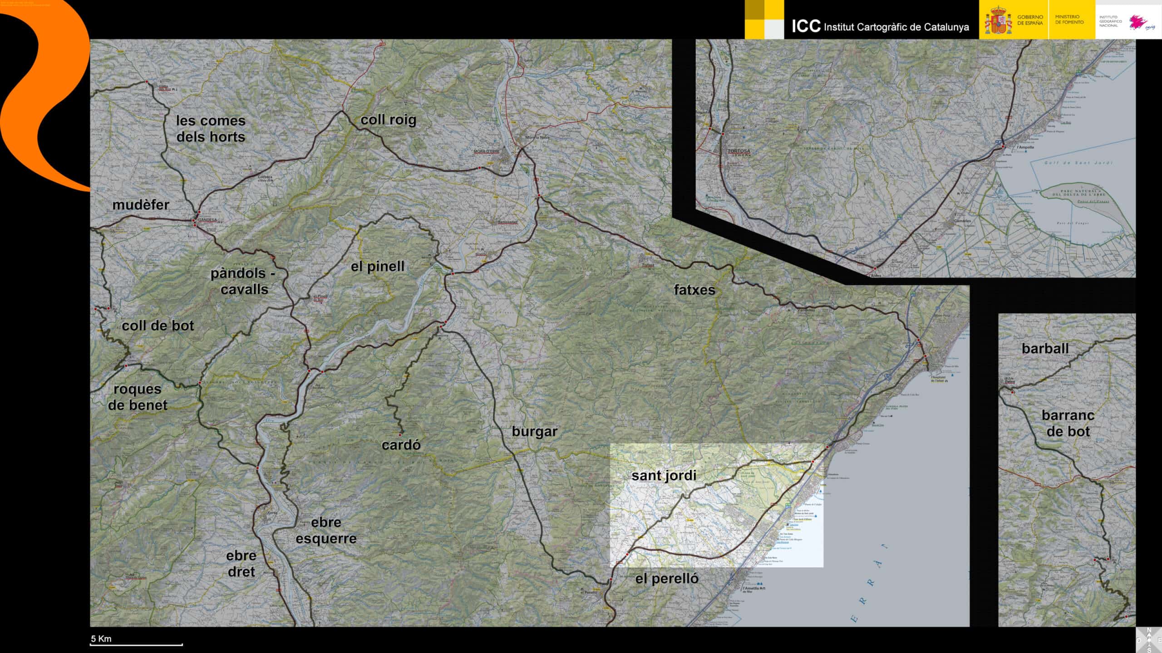Click the compass rose icon

tap(1148, 640)
